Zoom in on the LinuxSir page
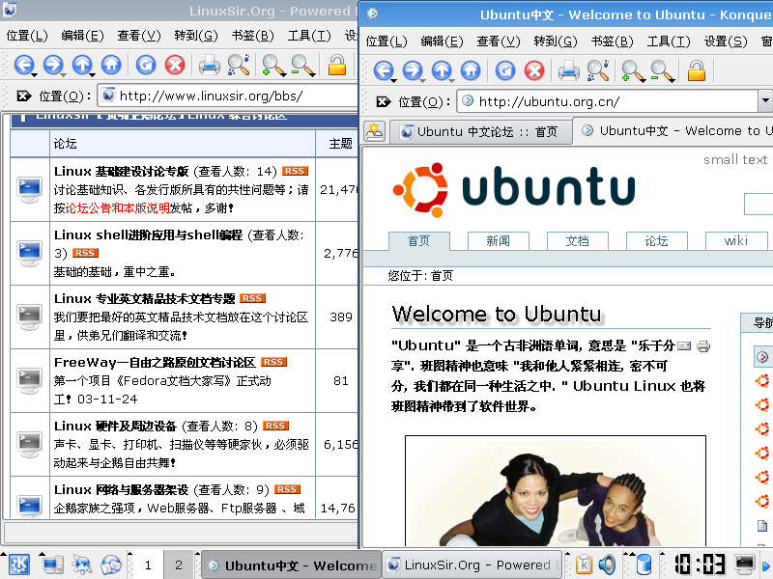The width and height of the screenshot is (773, 579). 272,65
